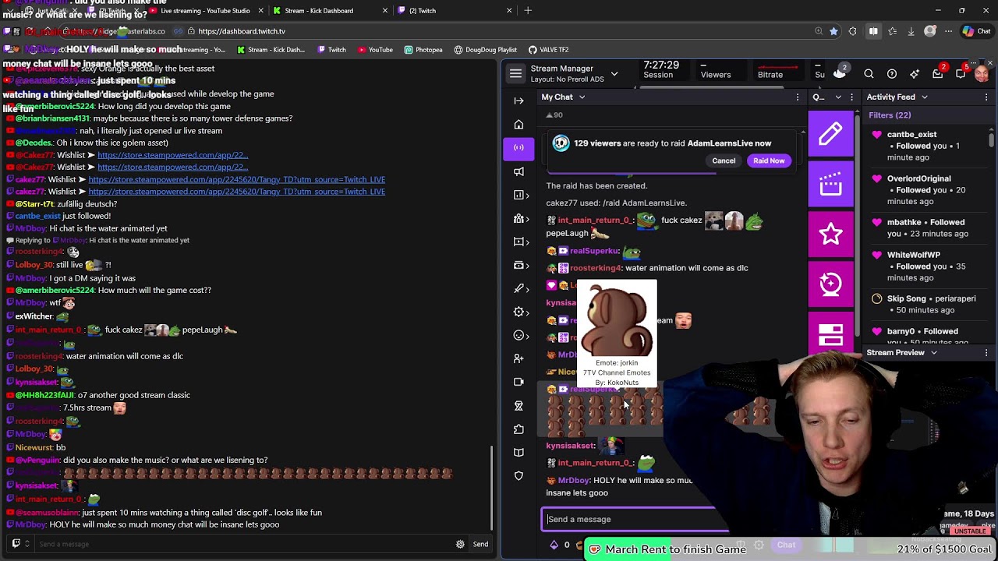The image size is (998, 561).
Task: Open chat settings gear in popout chat
Action: 460,544
